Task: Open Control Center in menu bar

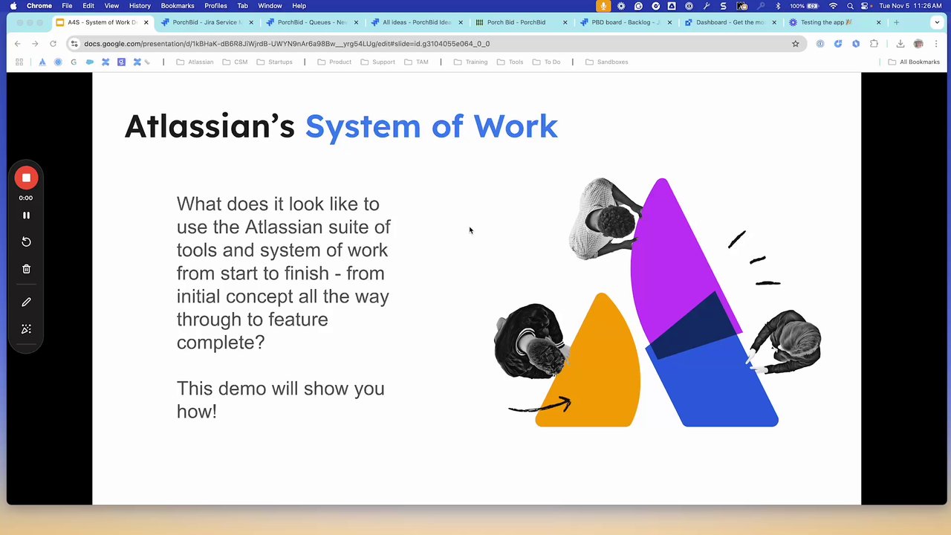Action: click(866, 6)
